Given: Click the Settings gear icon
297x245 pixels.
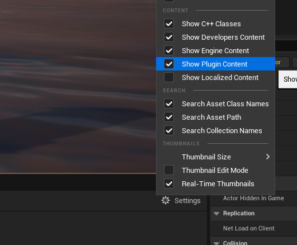Looking at the screenshot, I should click(166, 200).
